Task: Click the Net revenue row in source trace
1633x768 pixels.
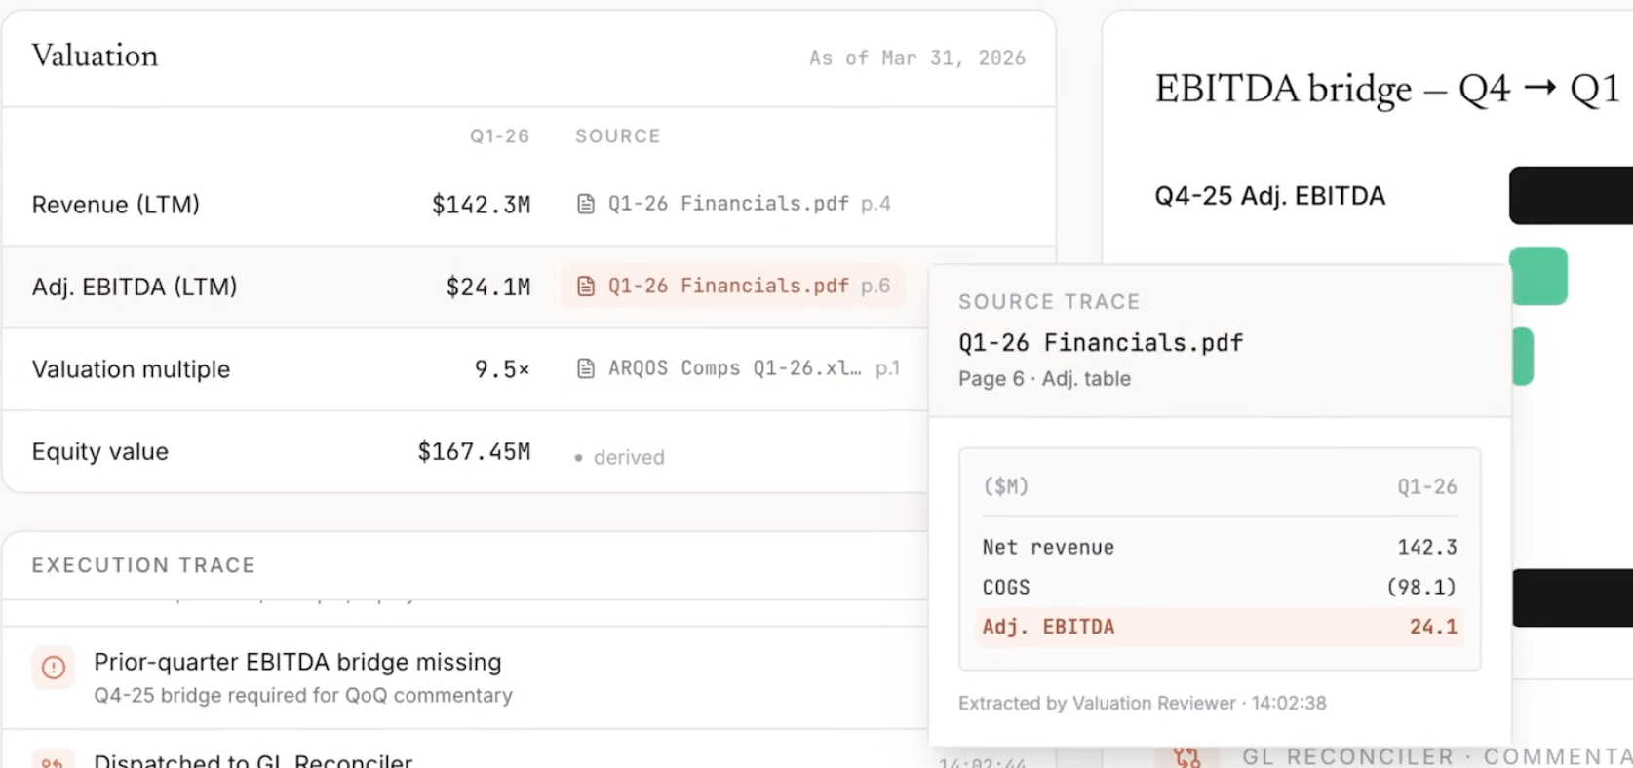Action: tap(1220, 548)
